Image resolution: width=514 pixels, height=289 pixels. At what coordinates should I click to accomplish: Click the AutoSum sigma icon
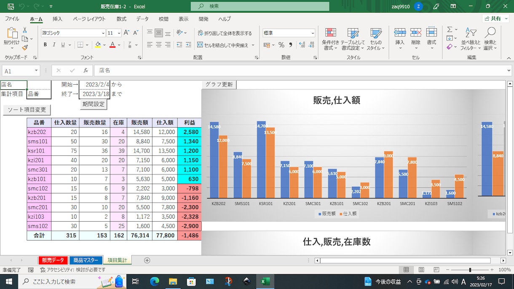[x=450, y=29]
